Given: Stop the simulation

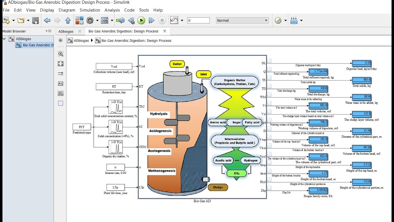Looking at the screenshot, I should tap(162, 21).
